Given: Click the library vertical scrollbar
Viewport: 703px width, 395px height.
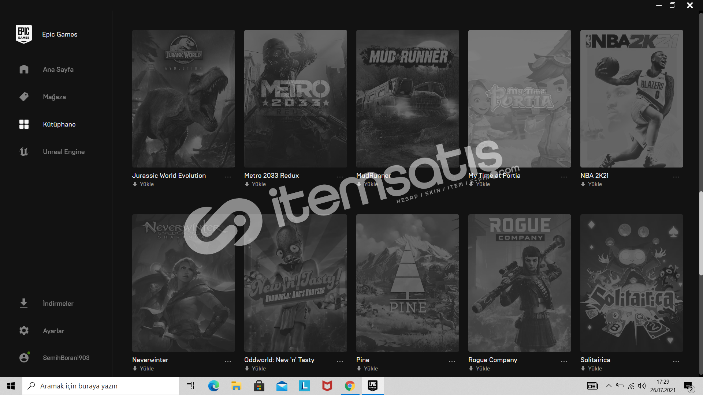Looking at the screenshot, I should pos(701,233).
